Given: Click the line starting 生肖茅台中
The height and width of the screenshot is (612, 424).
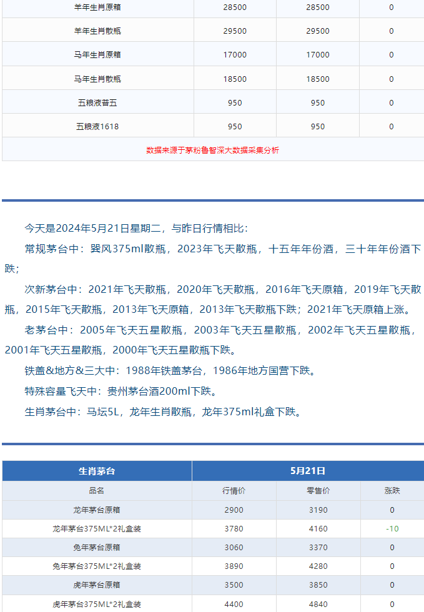Looking at the screenshot, I should tap(164, 412).
